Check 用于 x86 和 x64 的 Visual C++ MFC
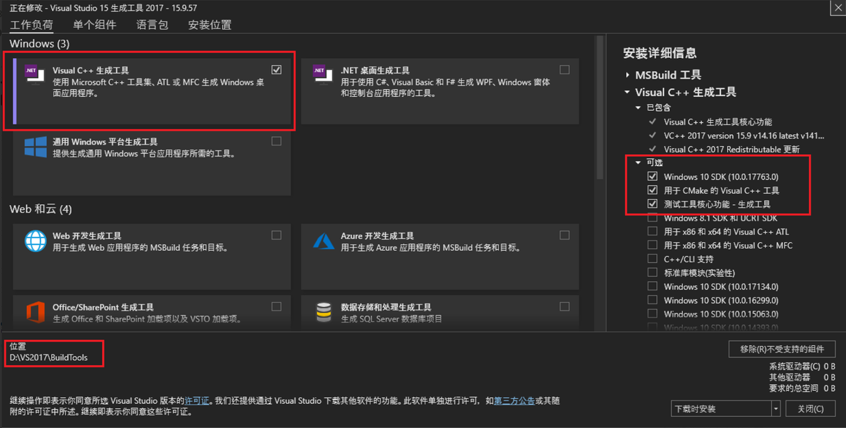The height and width of the screenshot is (428, 846). tap(652, 245)
